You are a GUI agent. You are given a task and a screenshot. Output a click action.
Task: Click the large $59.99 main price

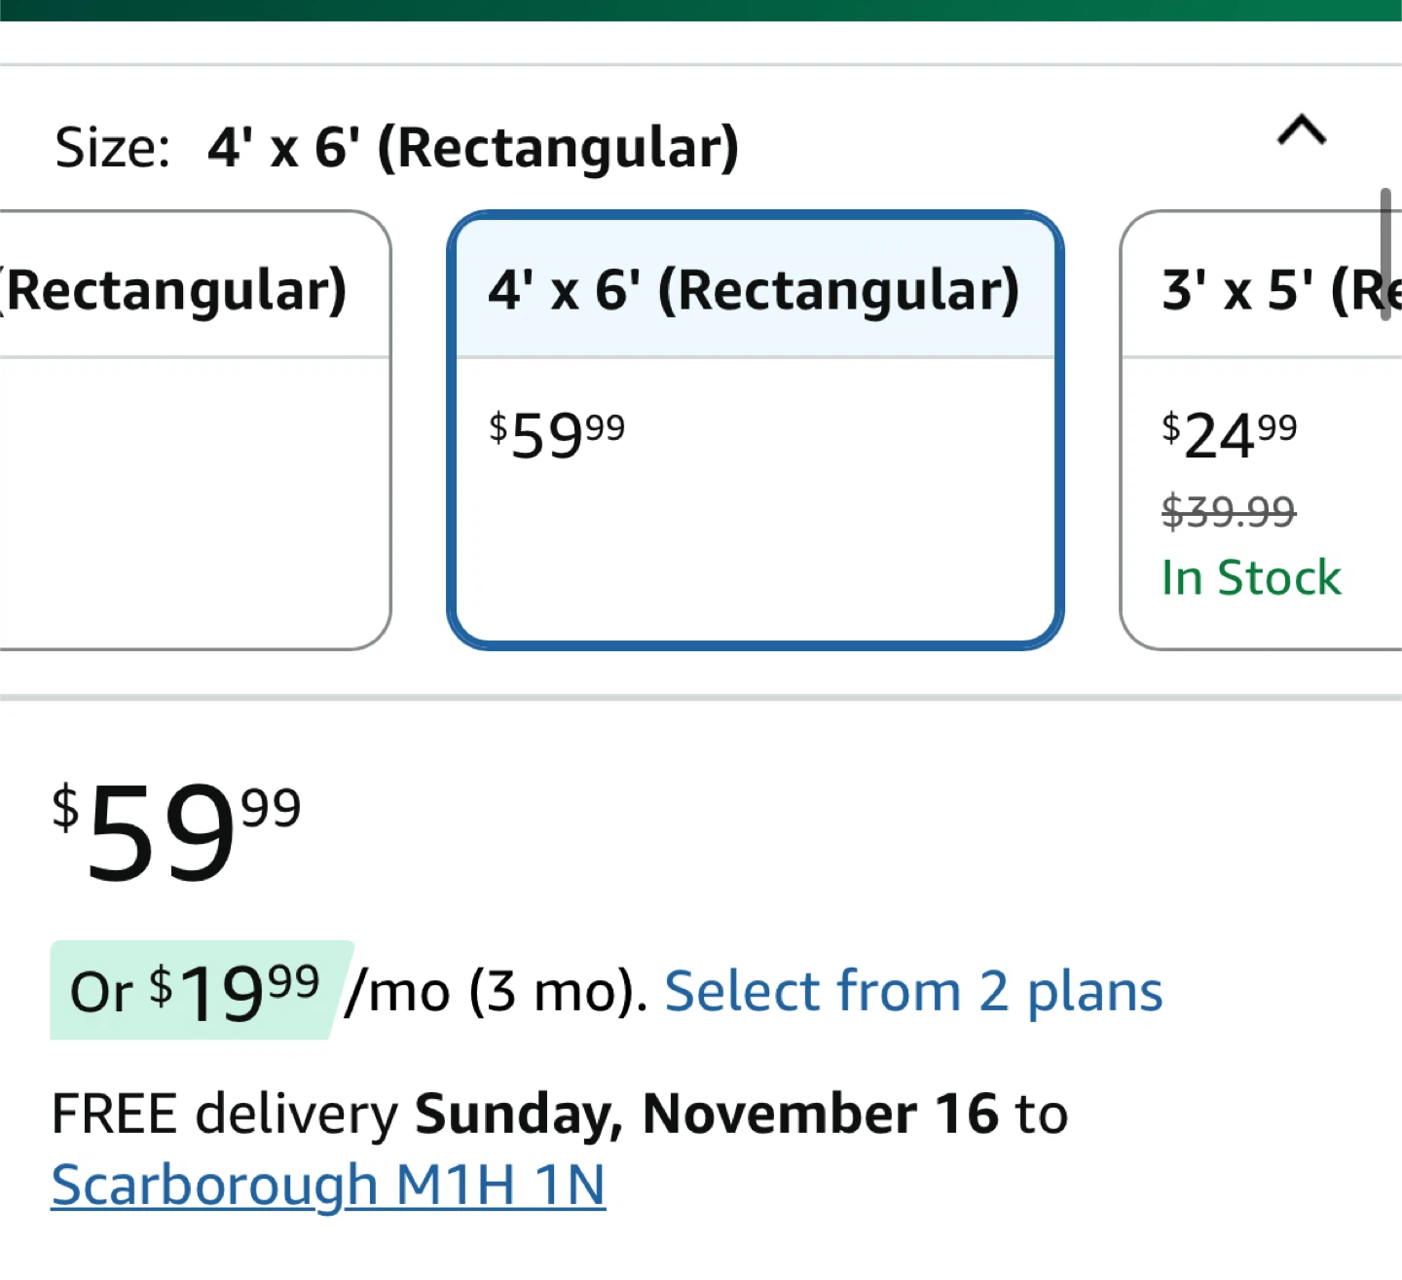175,832
